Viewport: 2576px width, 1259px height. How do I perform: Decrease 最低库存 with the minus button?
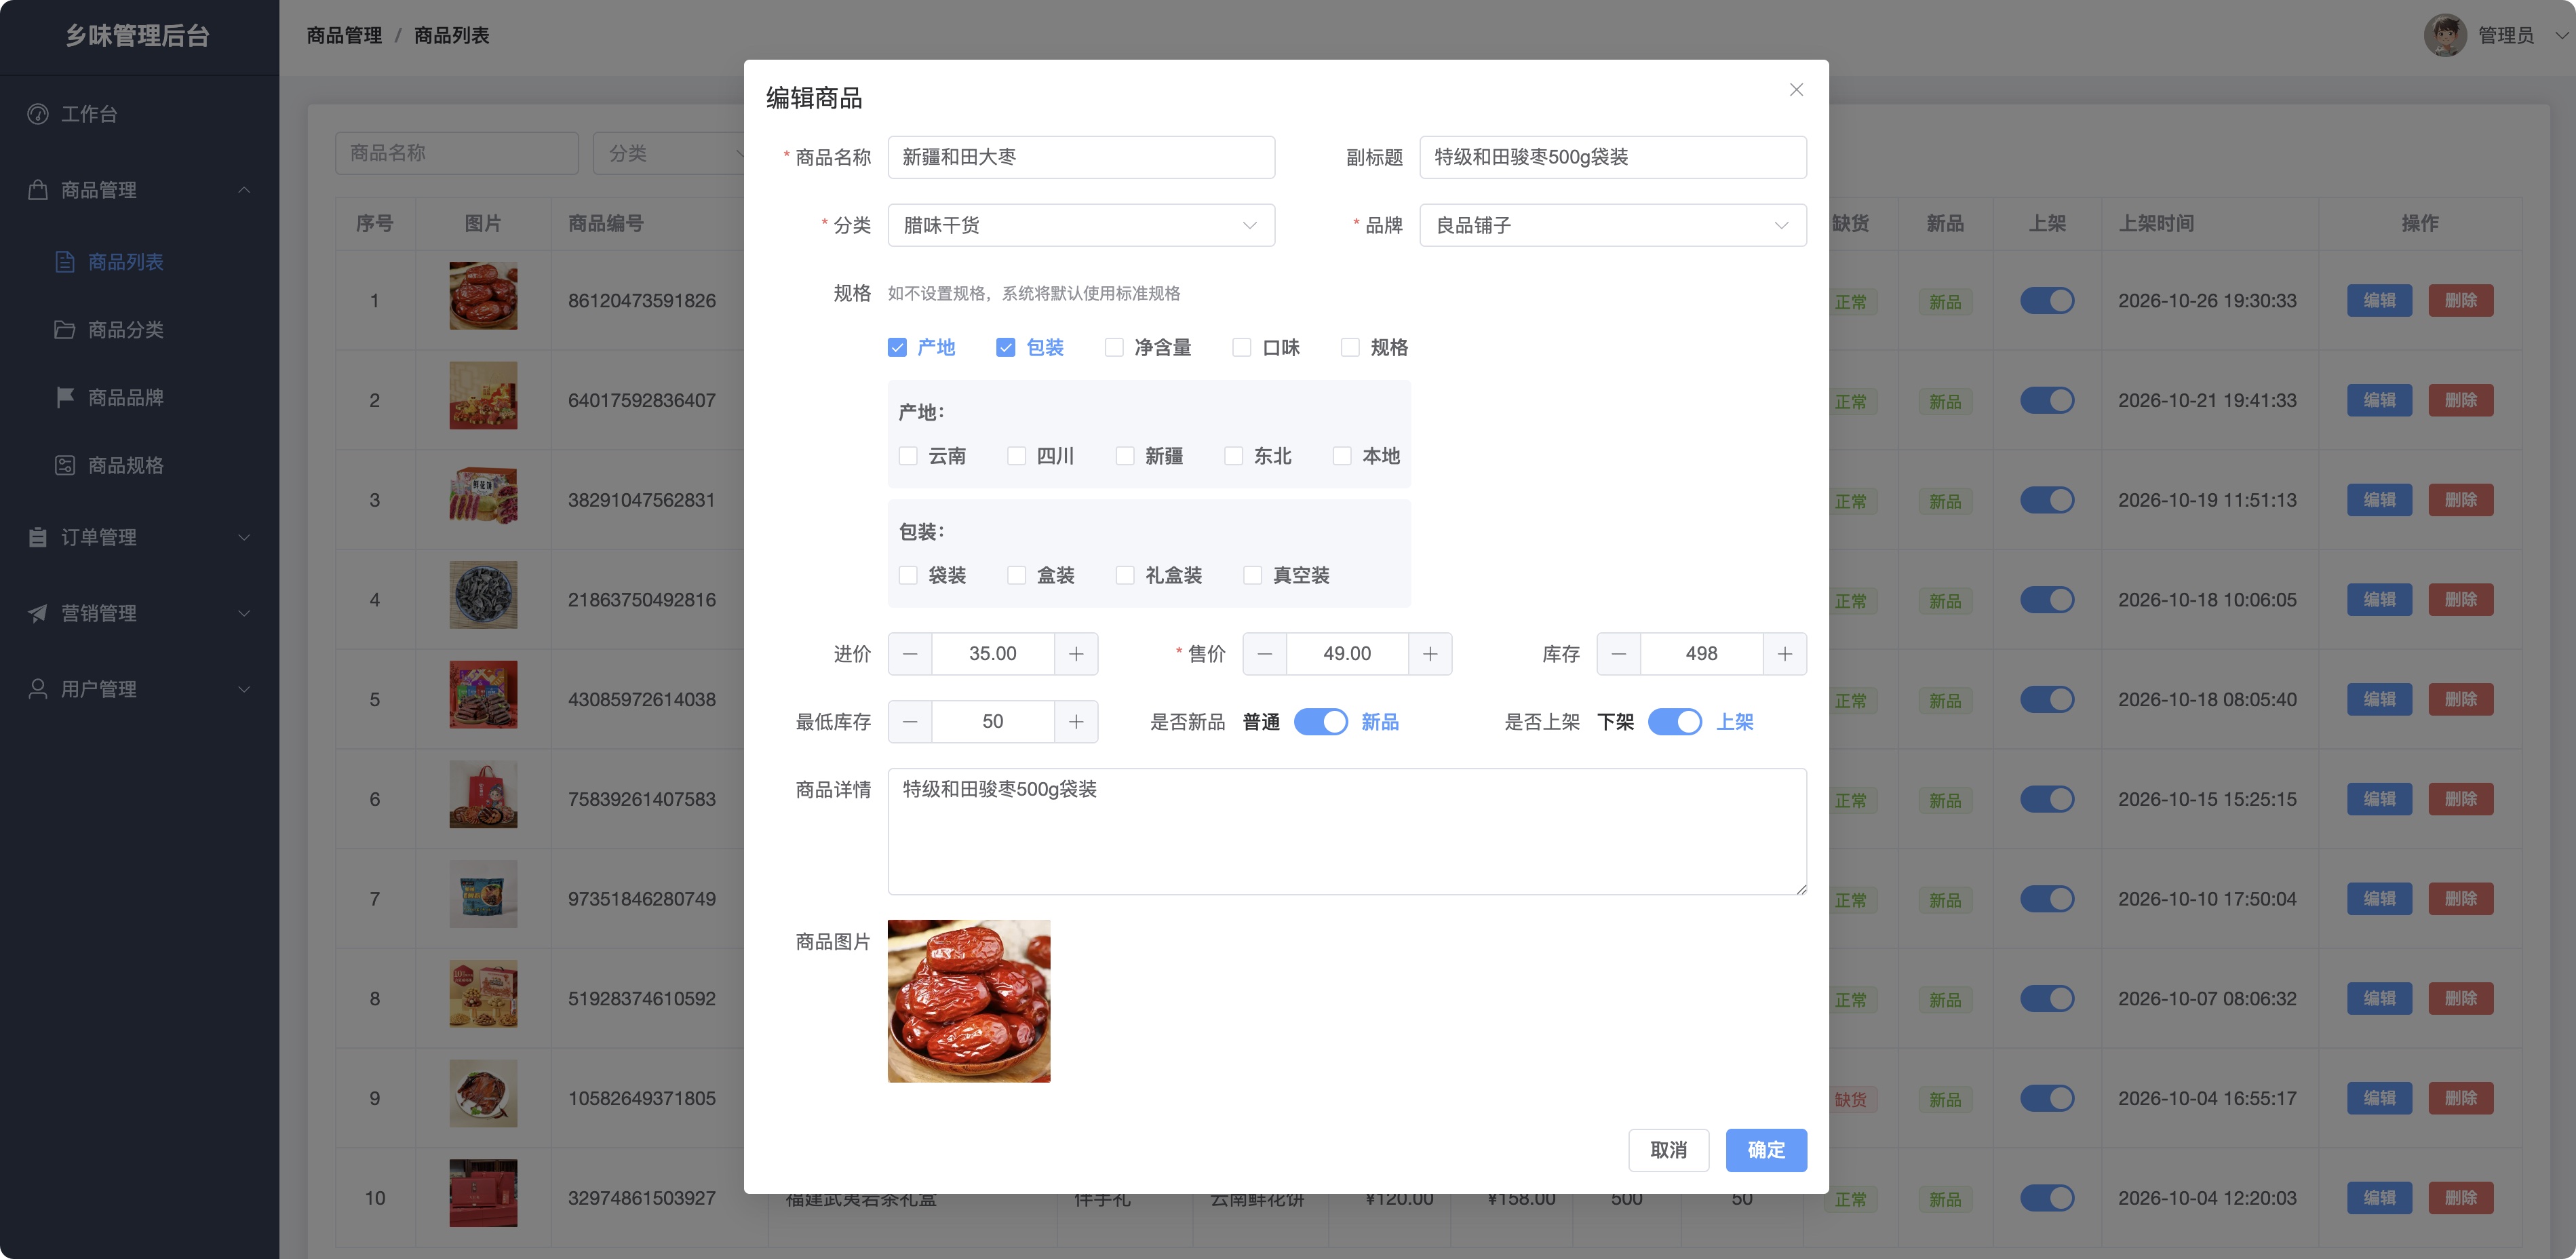(x=910, y=722)
